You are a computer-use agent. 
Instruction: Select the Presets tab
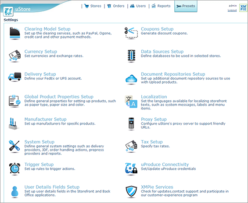coord(186,6)
